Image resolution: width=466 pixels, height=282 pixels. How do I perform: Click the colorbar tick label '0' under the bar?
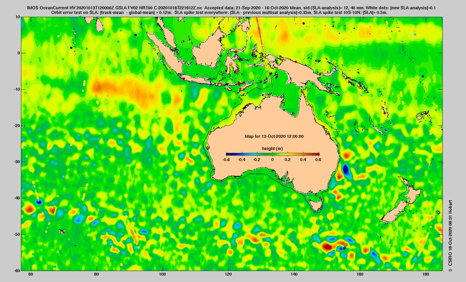(x=273, y=160)
